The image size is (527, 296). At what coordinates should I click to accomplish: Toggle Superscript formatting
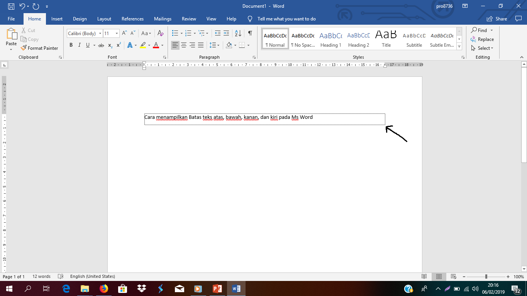tap(119, 45)
